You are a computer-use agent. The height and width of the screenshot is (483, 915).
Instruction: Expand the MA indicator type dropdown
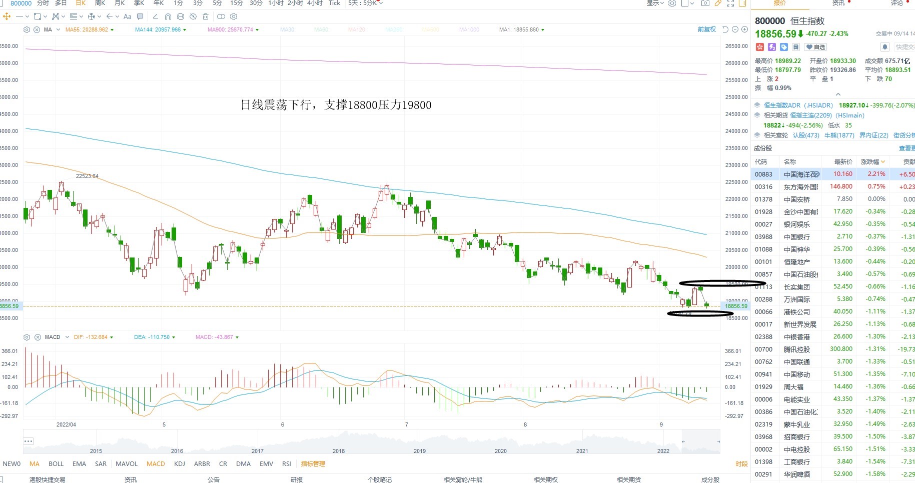58,29
